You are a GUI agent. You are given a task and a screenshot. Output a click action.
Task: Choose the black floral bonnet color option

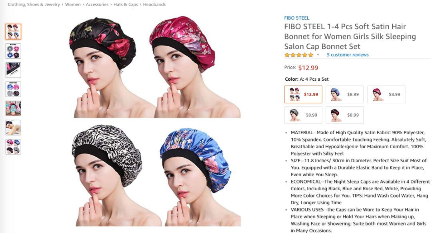345,115
